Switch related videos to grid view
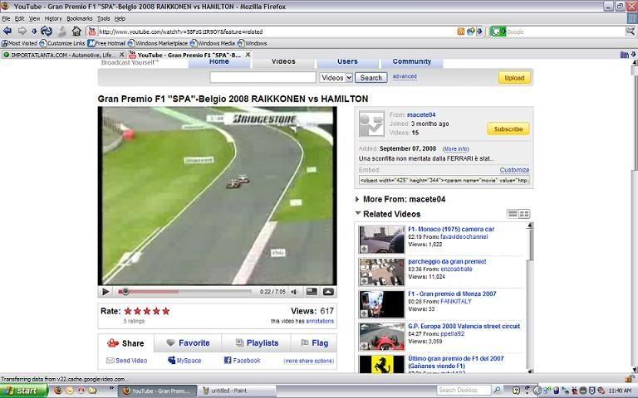The height and width of the screenshot is (398, 638). [524, 214]
